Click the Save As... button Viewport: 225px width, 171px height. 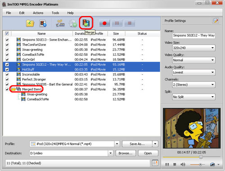[137, 144]
